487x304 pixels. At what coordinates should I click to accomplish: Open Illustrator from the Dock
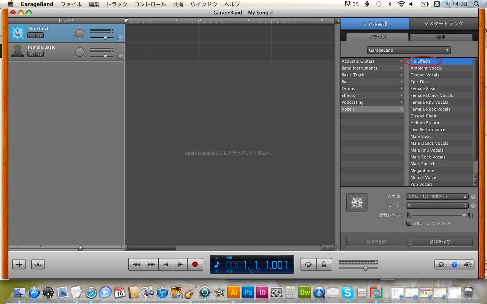click(x=234, y=292)
